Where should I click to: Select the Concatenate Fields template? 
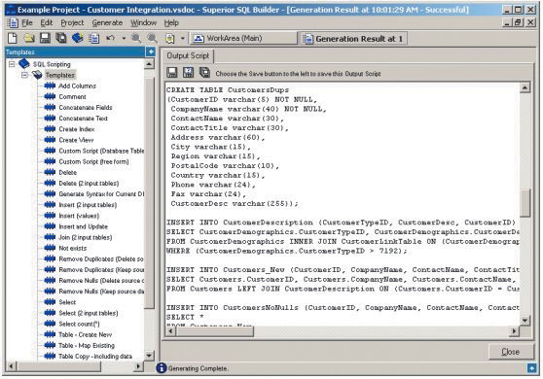[86, 108]
